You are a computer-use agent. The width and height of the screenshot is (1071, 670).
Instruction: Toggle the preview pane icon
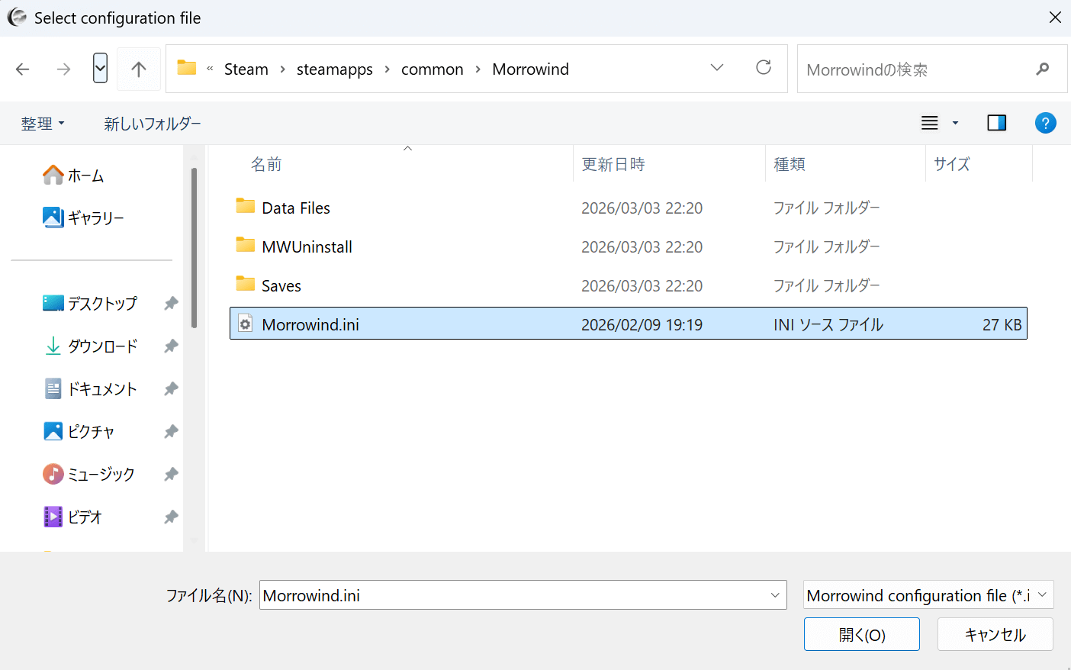point(996,123)
